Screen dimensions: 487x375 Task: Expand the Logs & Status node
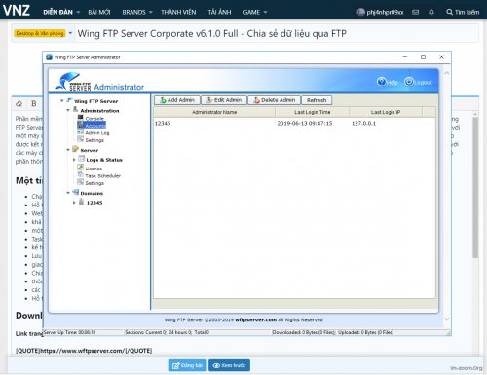click(74, 160)
